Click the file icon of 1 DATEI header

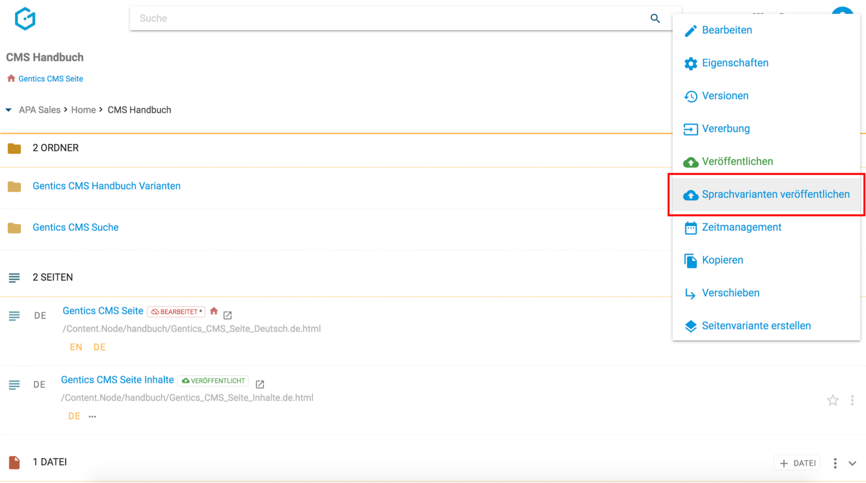click(14, 462)
